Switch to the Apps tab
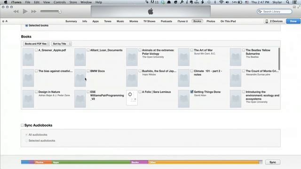The width and height of the screenshot is (301, 169). click(95, 21)
